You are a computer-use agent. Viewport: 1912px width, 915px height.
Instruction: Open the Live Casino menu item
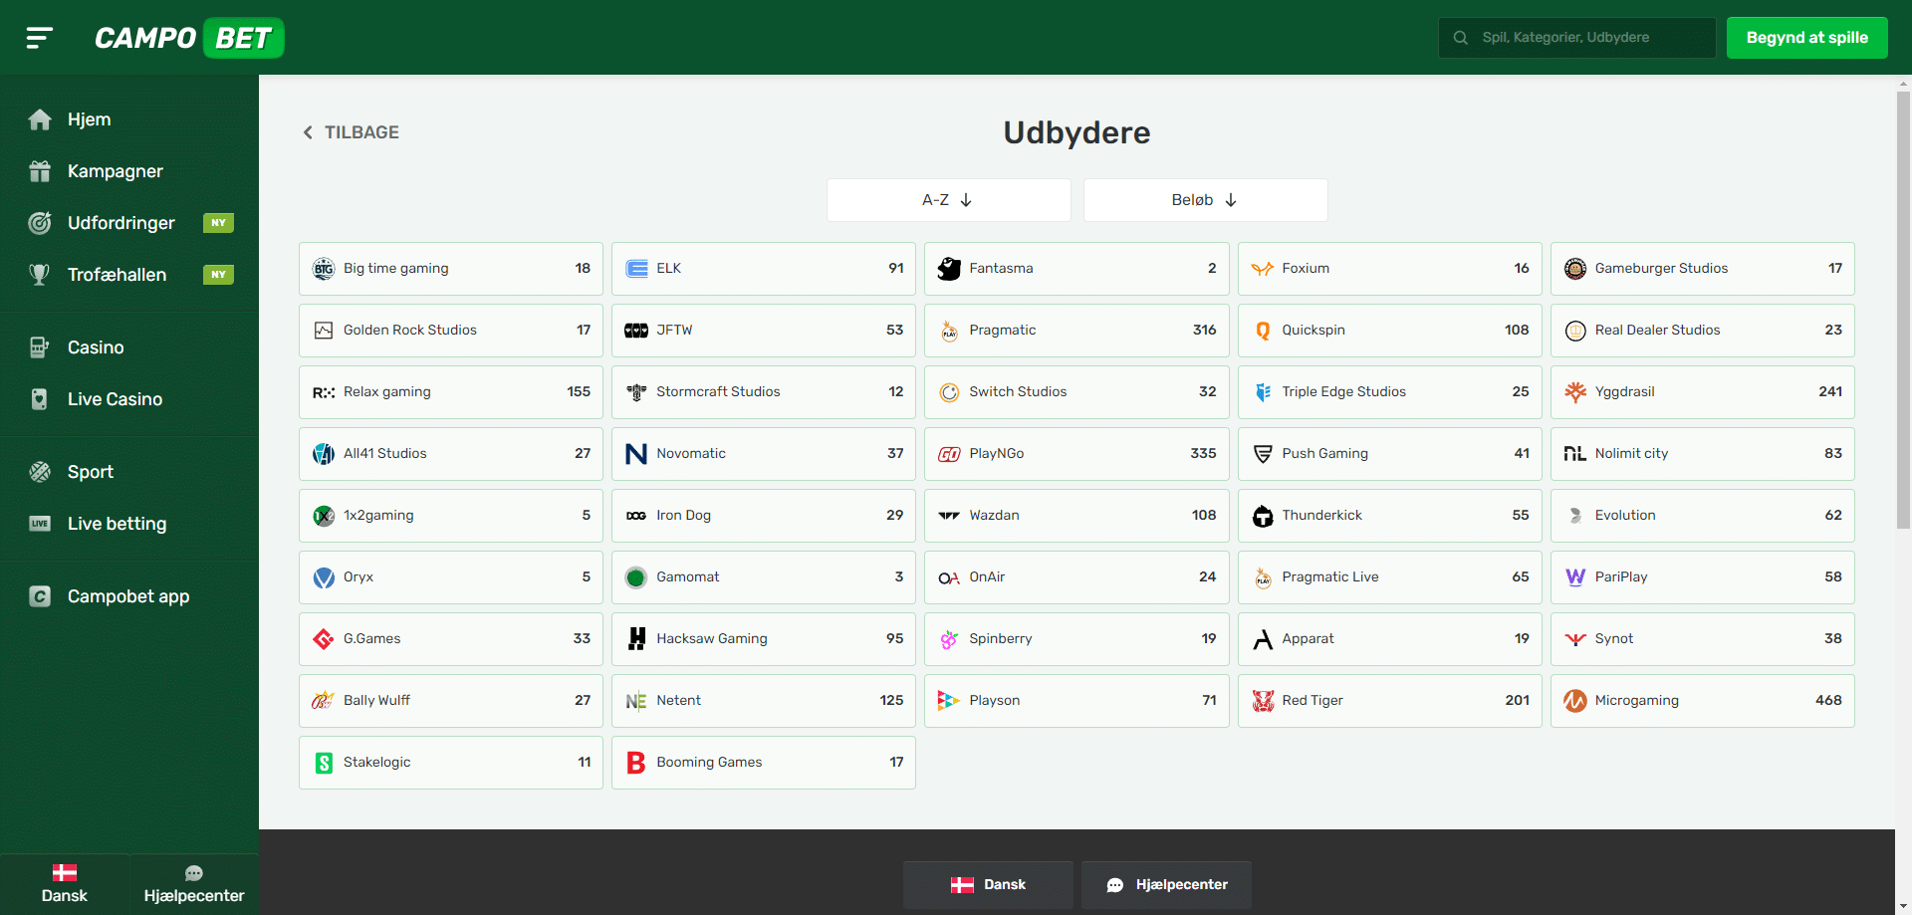tap(129, 399)
